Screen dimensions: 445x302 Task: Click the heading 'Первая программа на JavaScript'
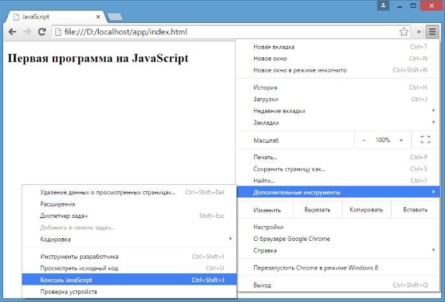pos(98,58)
